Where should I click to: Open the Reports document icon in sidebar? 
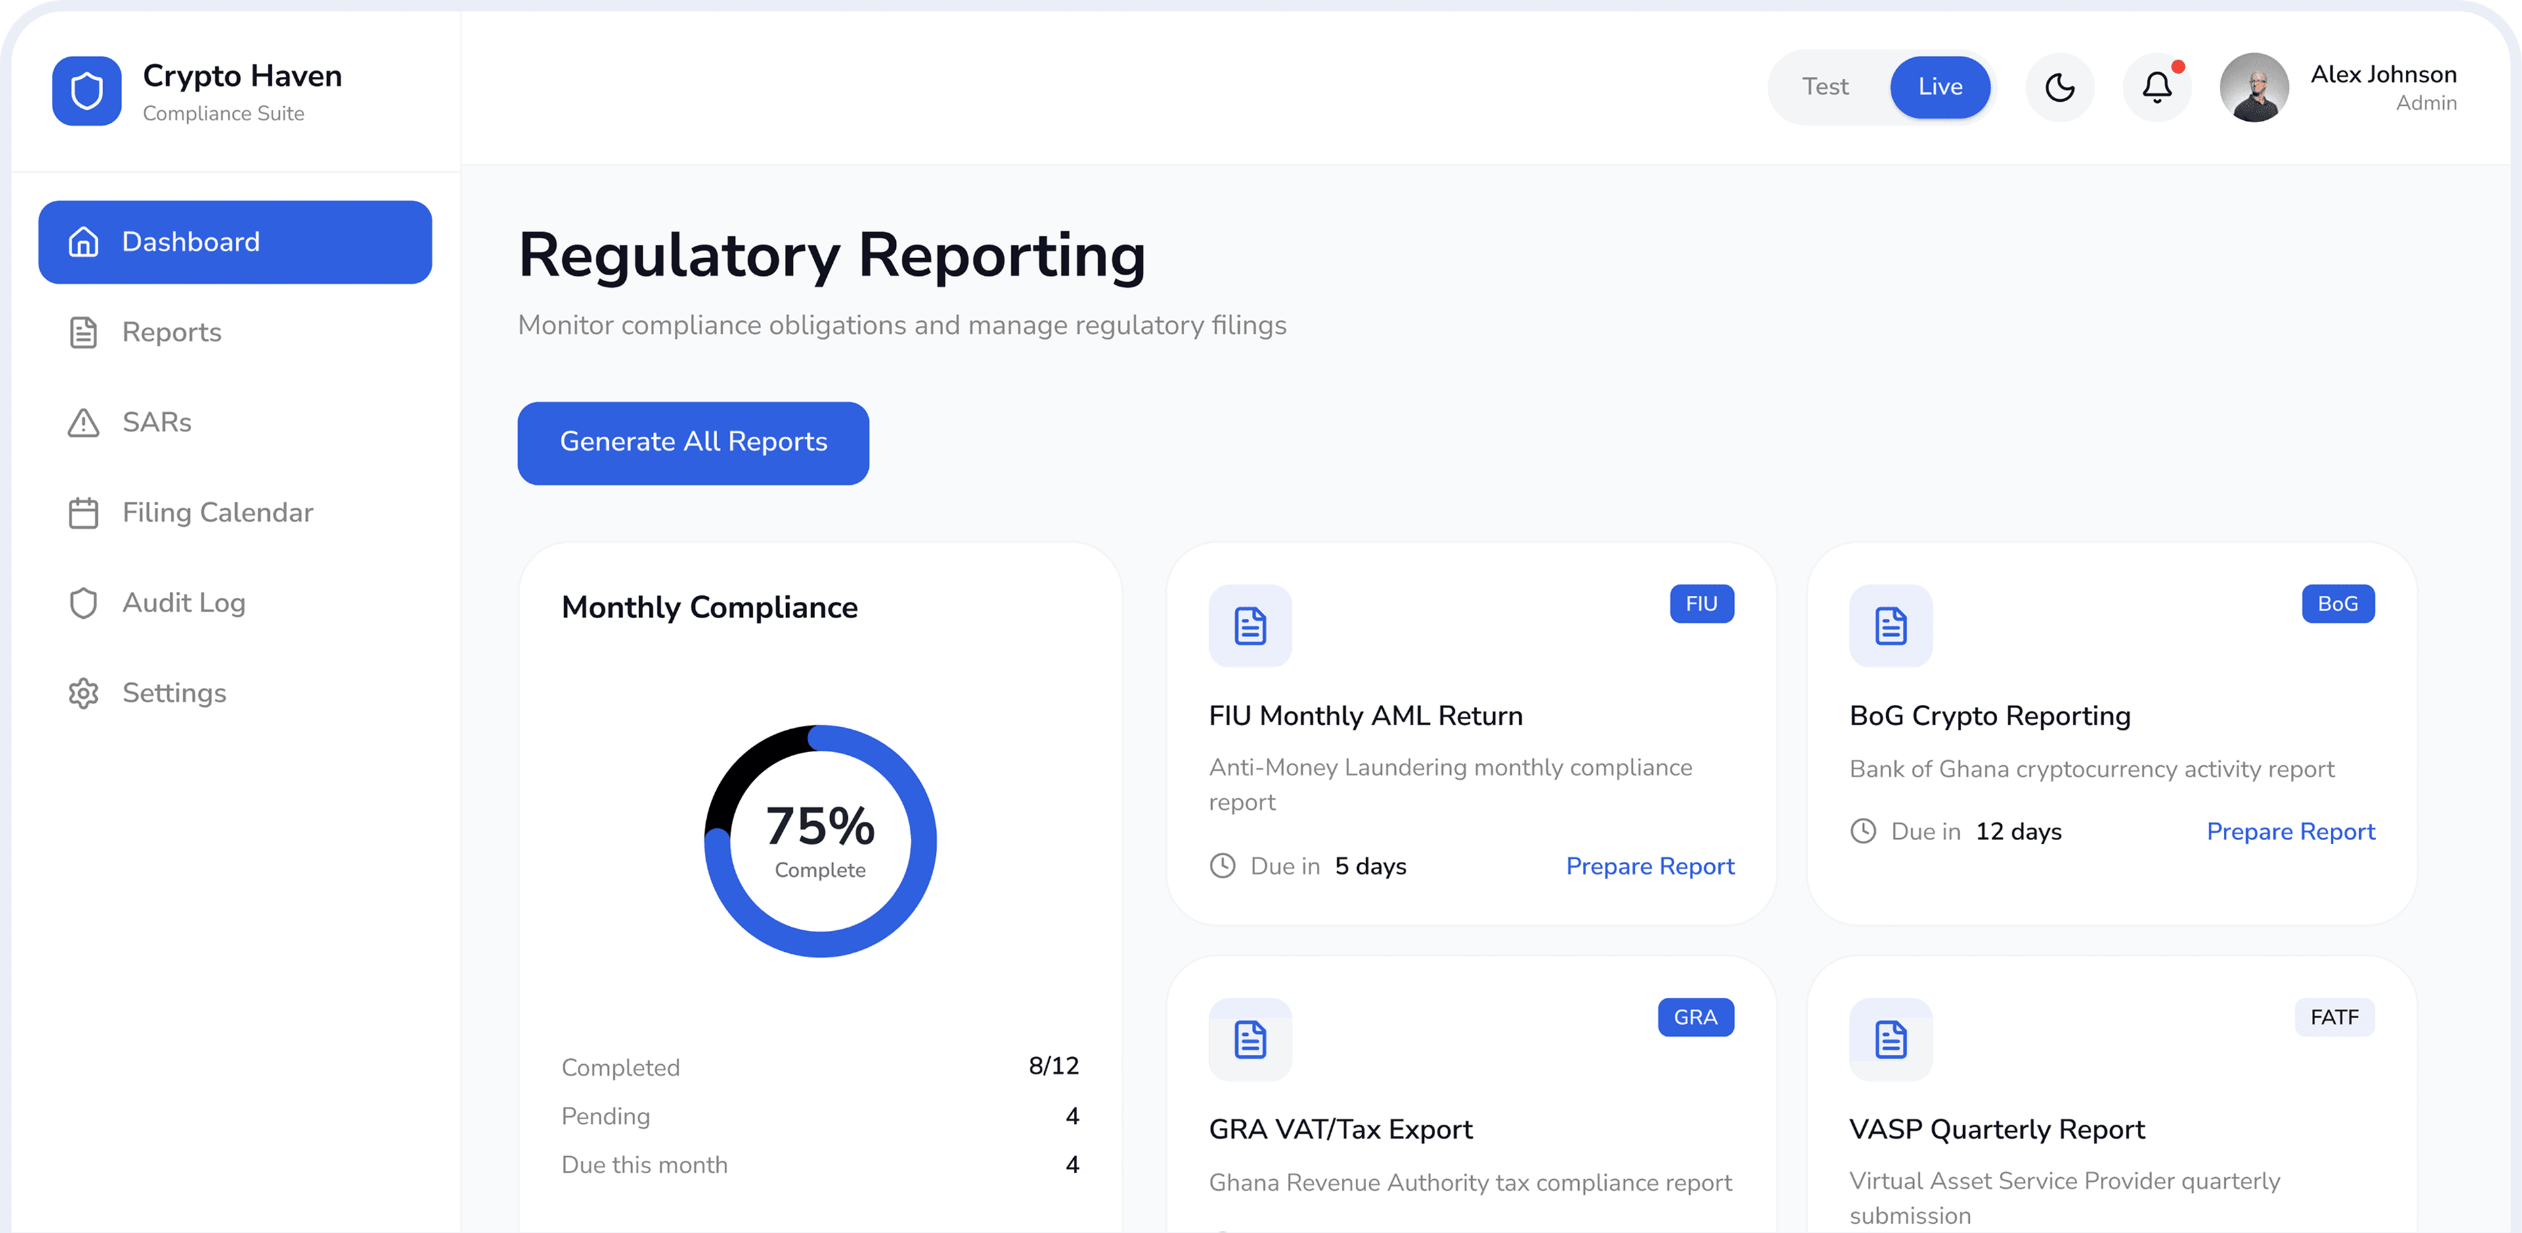(x=83, y=332)
